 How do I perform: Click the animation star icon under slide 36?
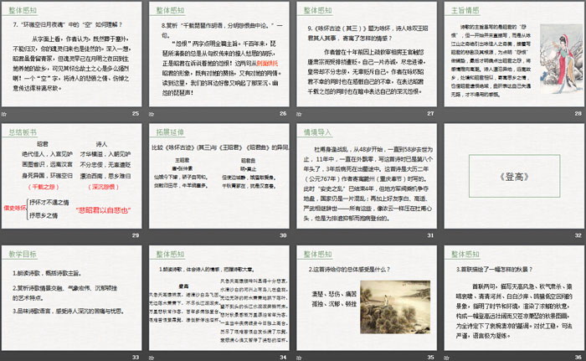point(446,358)
